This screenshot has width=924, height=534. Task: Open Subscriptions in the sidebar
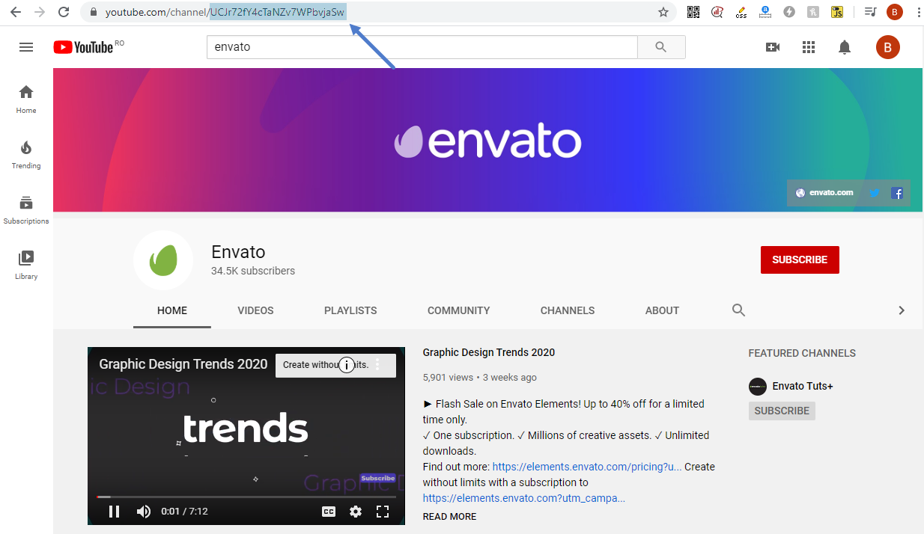pyautogui.click(x=26, y=210)
